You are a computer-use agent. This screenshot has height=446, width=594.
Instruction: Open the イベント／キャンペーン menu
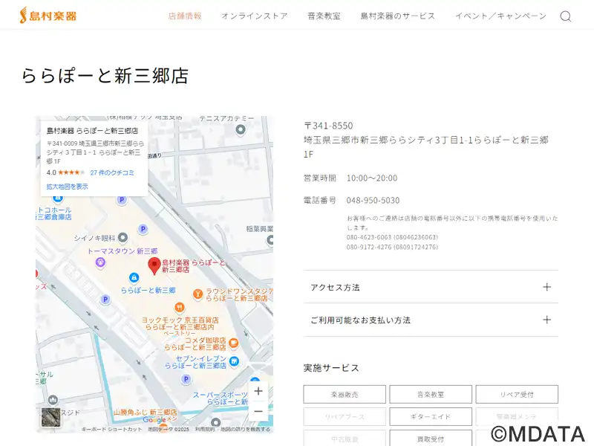point(500,16)
